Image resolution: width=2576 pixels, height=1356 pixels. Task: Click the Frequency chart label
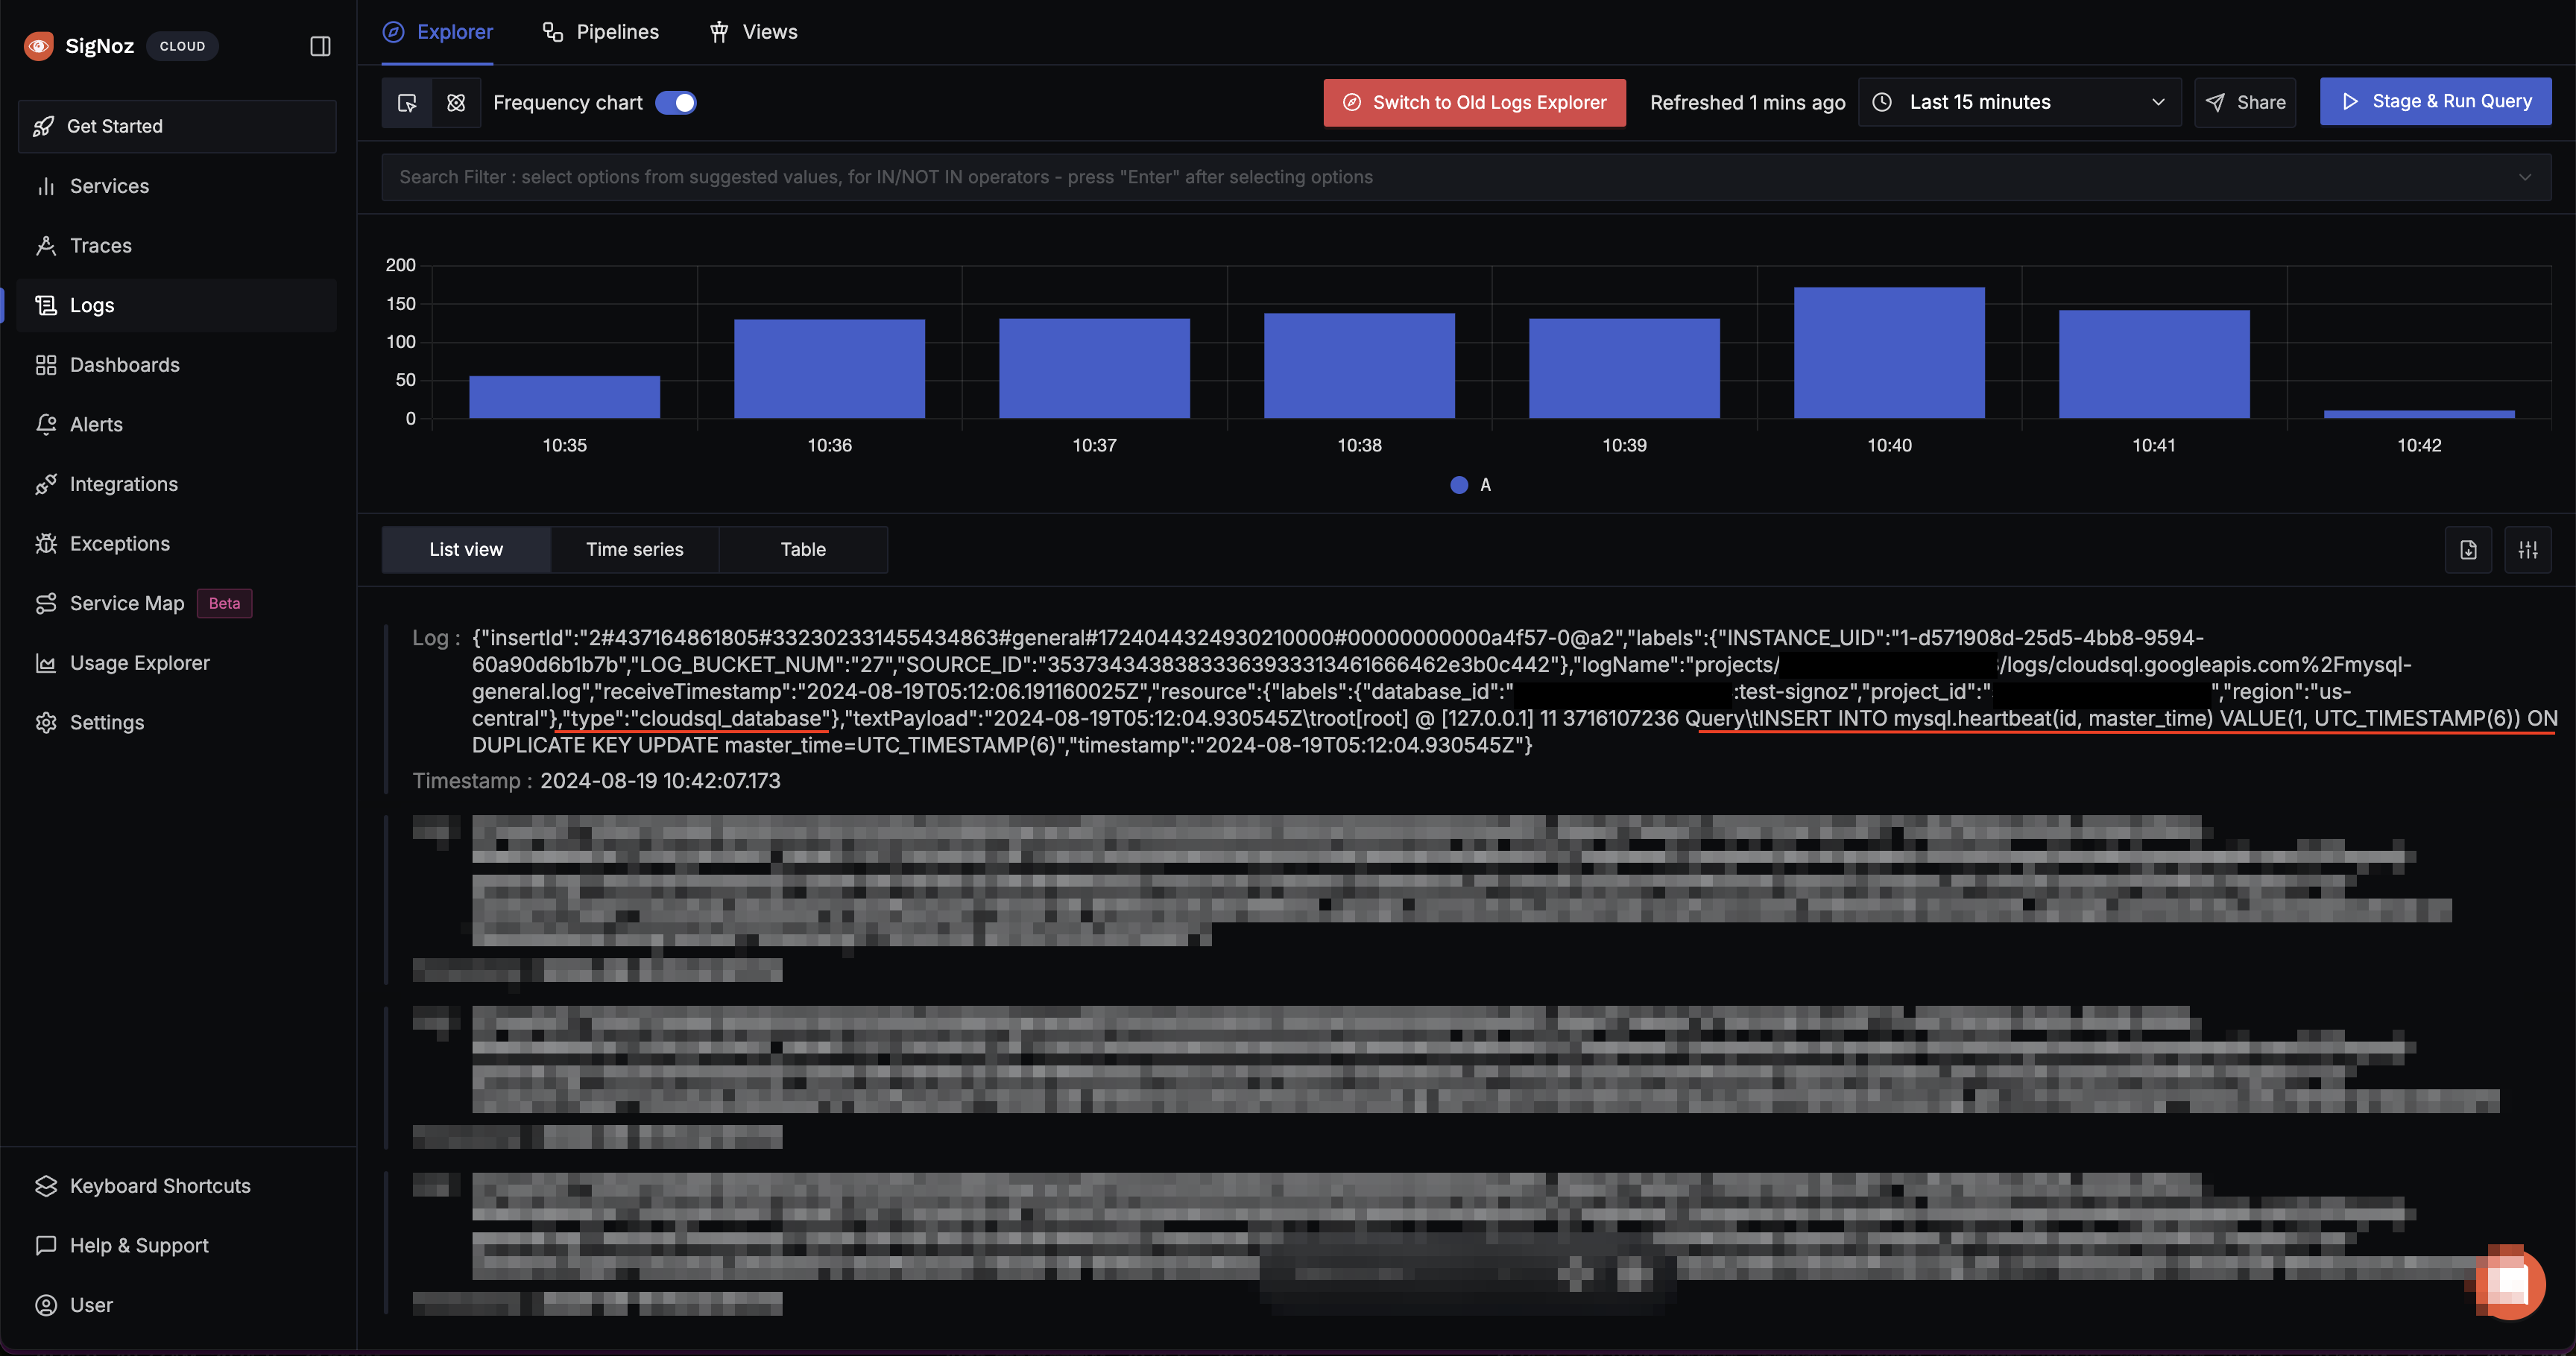coord(568,103)
